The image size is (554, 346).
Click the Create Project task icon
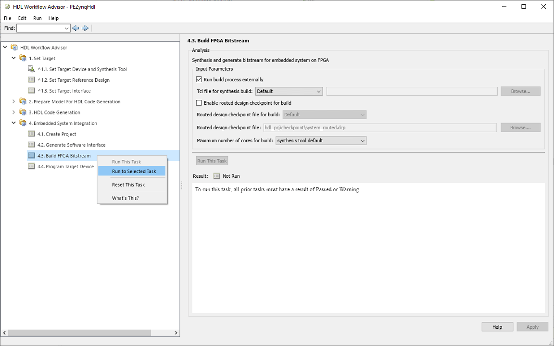click(x=32, y=134)
